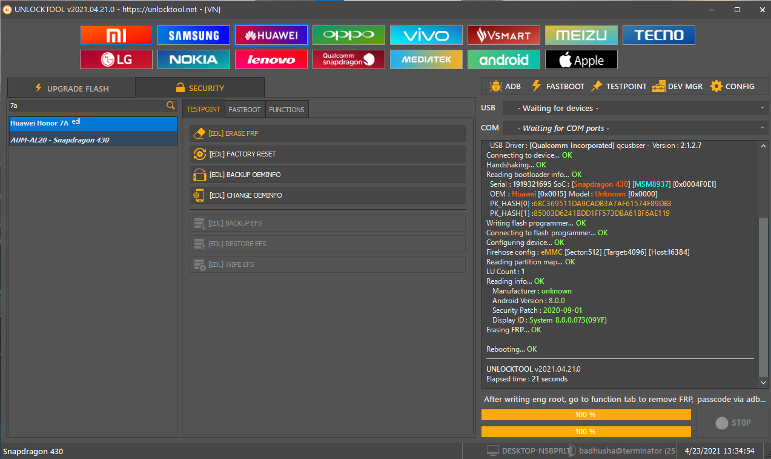Select Huawei Honor 7A in model list
Viewport: 771px width, 459px height.
[x=93, y=124]
